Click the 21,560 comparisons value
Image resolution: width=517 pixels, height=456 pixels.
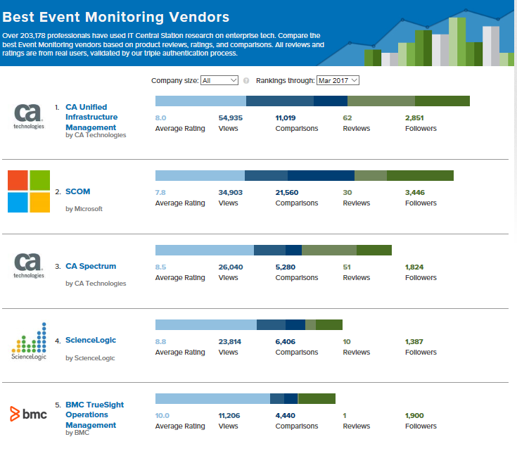click(x=287, y=192)
